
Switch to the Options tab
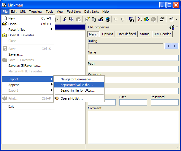coord(108,34)
